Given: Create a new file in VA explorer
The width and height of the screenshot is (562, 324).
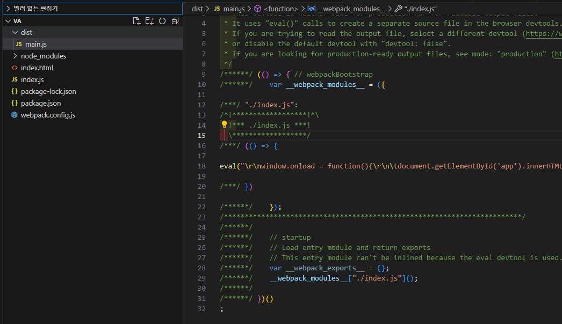Looking at the screenshot, I should (136, 21).
